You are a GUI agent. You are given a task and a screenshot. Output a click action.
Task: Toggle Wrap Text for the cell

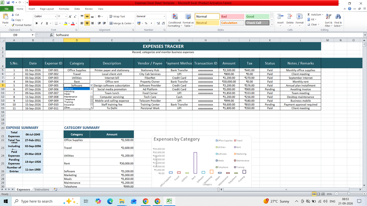117,16
